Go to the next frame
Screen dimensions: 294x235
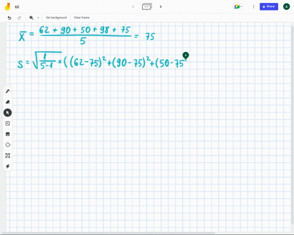pyautogui.click(x=160, y=7)
